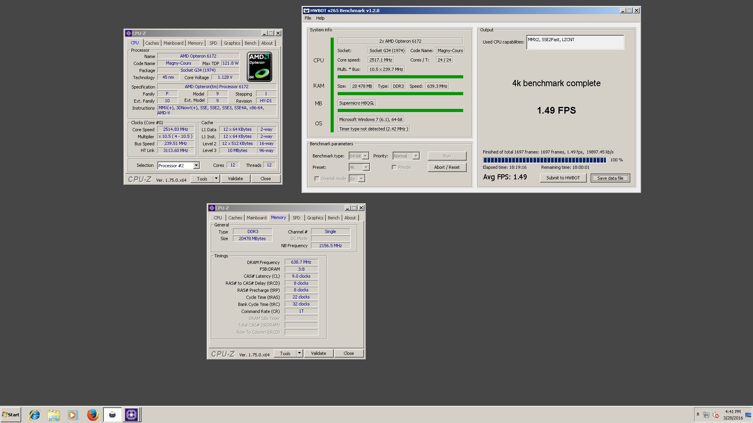
Task: Click Close button in the Memory CPU-Z window
Action: tap(349, 353)
